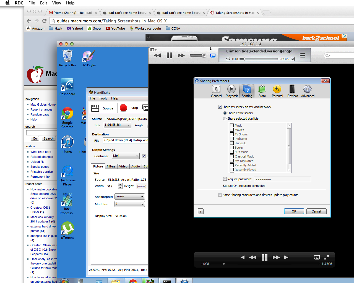Open the Devices preferences pane icon
This screenshot has height=283, width=354.
[292, 89]
